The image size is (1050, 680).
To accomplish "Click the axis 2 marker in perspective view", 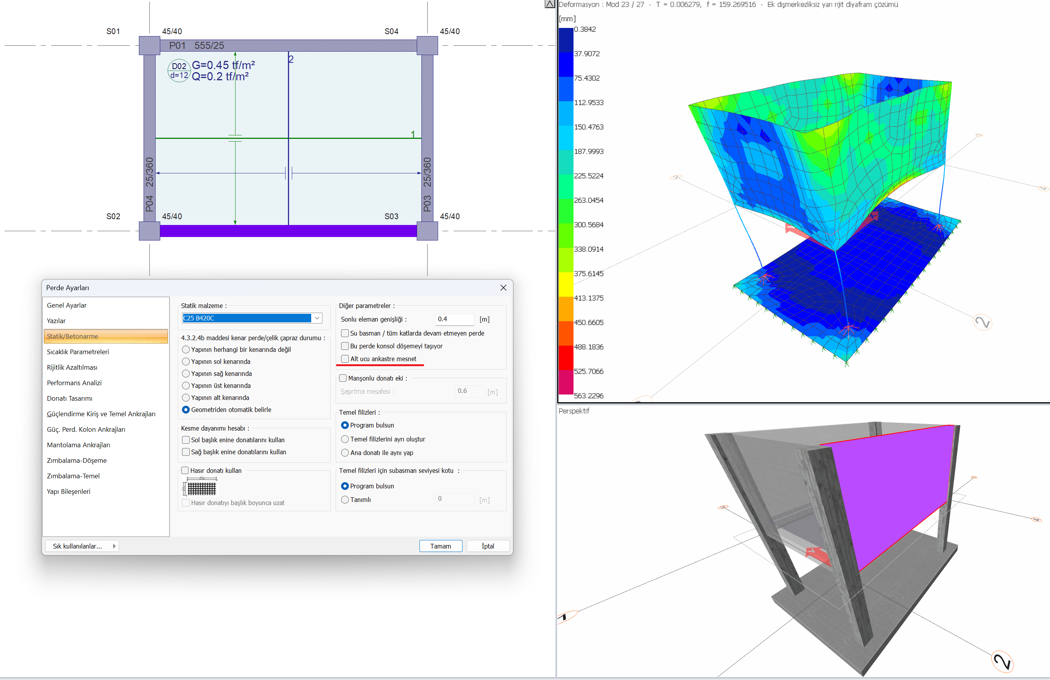I will pos(1002,661).
